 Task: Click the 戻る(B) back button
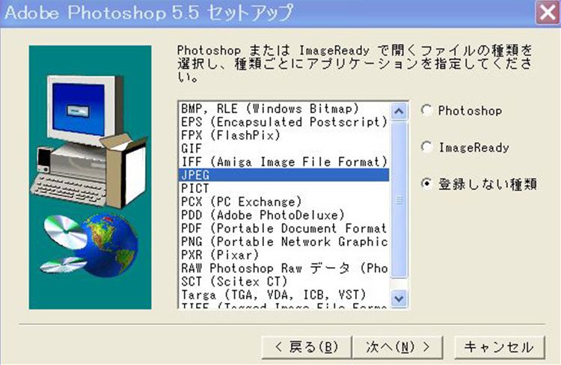click(306, 347)
